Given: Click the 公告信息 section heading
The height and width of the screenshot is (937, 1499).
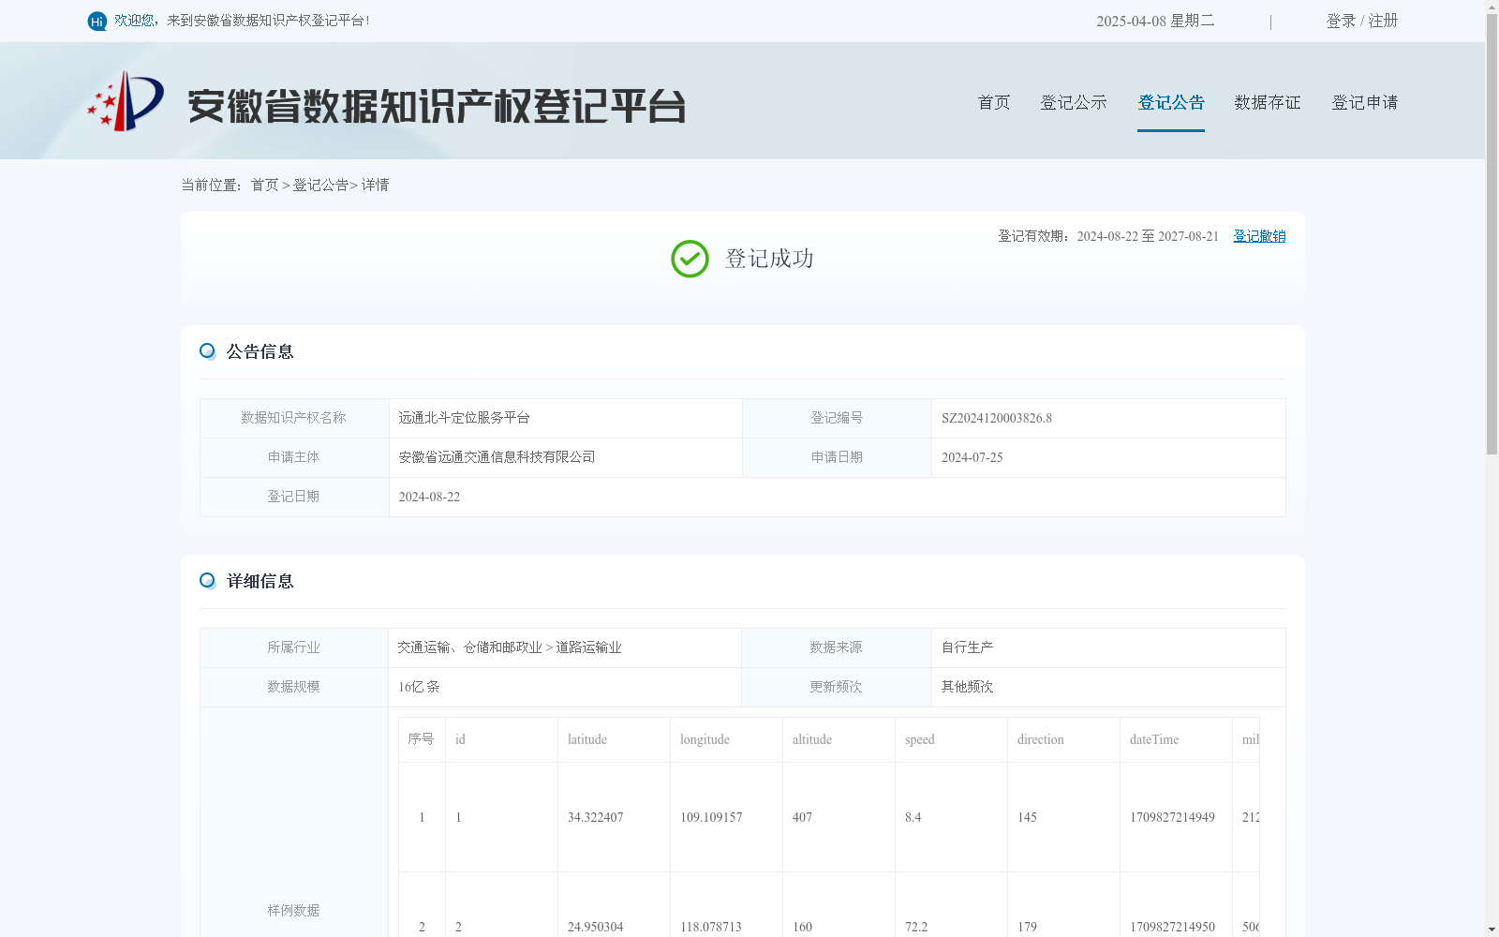Looking at the screenshot, I should click(260, 351).
